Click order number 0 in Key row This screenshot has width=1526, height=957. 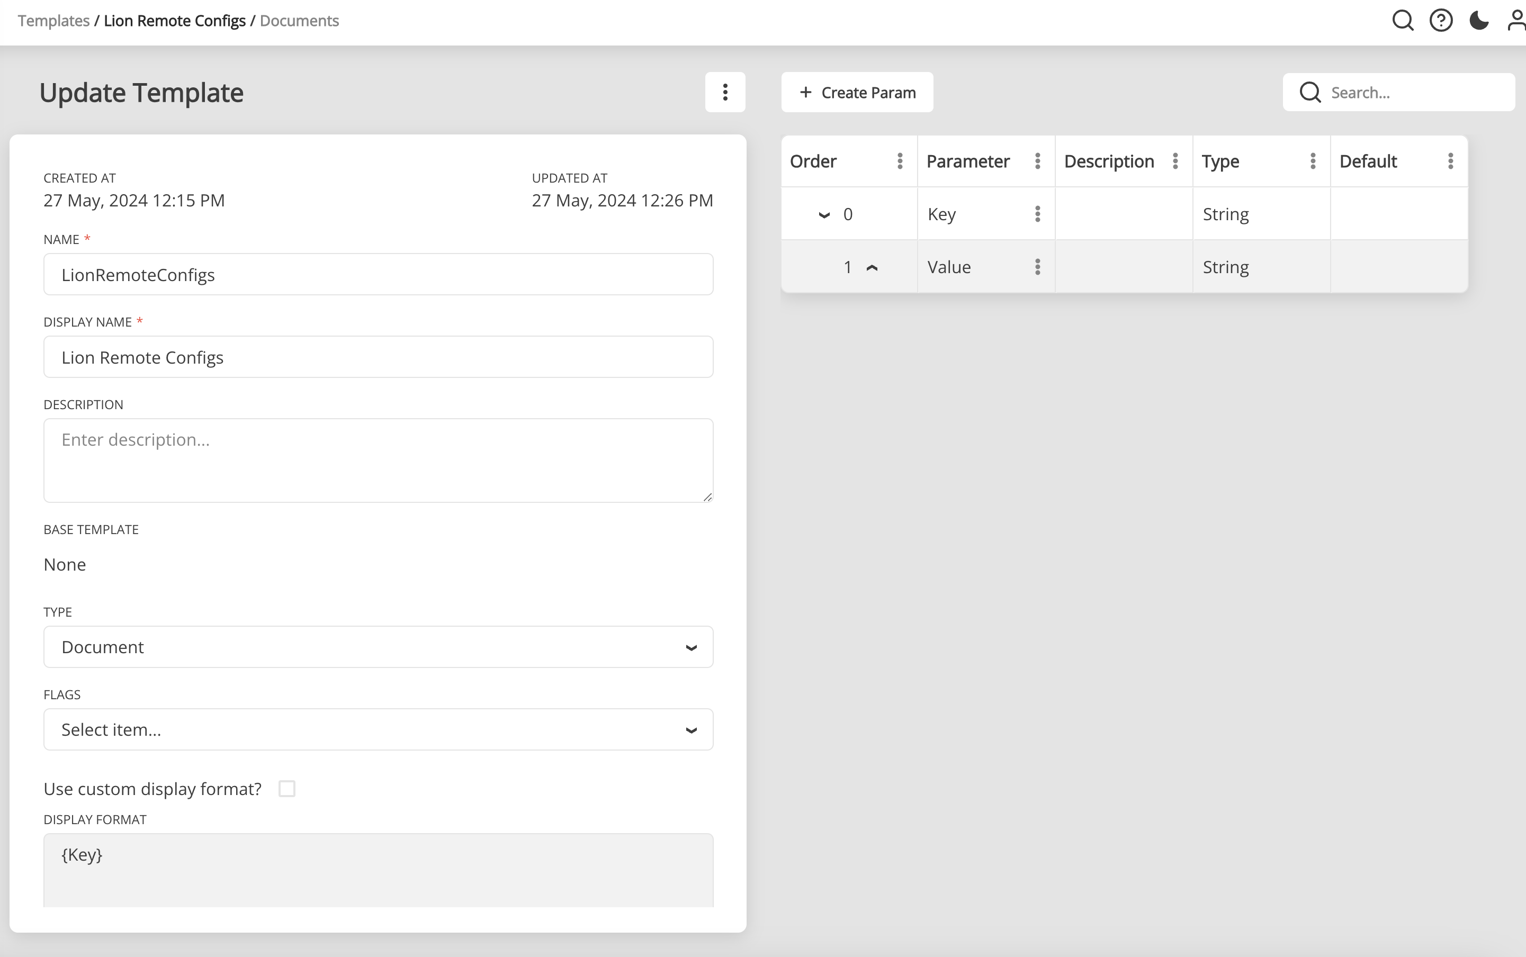pyautogui.click(x=848, y=214)
